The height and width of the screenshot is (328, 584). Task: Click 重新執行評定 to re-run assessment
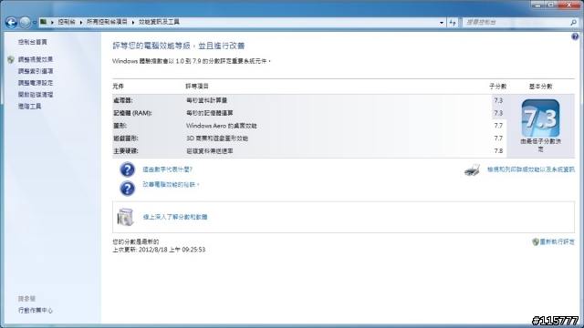[x=557, y=241]
